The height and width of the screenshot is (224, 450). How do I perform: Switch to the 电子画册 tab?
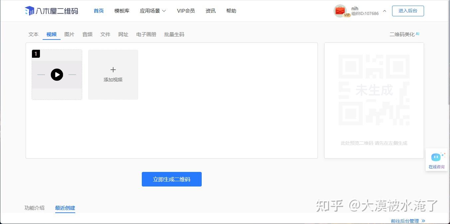tap(146, 34)
